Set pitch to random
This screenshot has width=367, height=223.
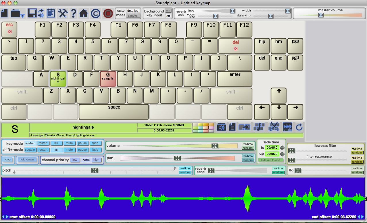coord(185,172)
